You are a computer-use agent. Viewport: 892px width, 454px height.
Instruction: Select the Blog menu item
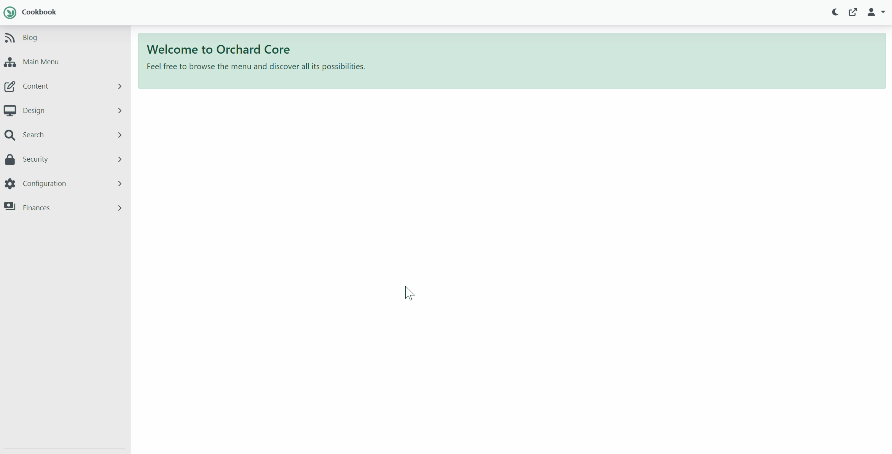point(30,37)
